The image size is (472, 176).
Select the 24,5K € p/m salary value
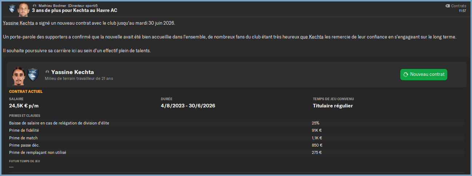(24, 106)
